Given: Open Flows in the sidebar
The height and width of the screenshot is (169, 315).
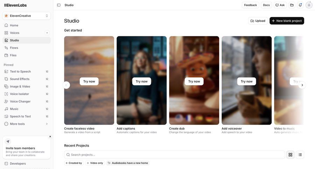Looking at the screenshot, I should tap(27, 48).
